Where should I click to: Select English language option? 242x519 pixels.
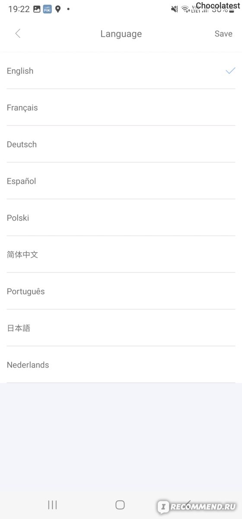121,71
